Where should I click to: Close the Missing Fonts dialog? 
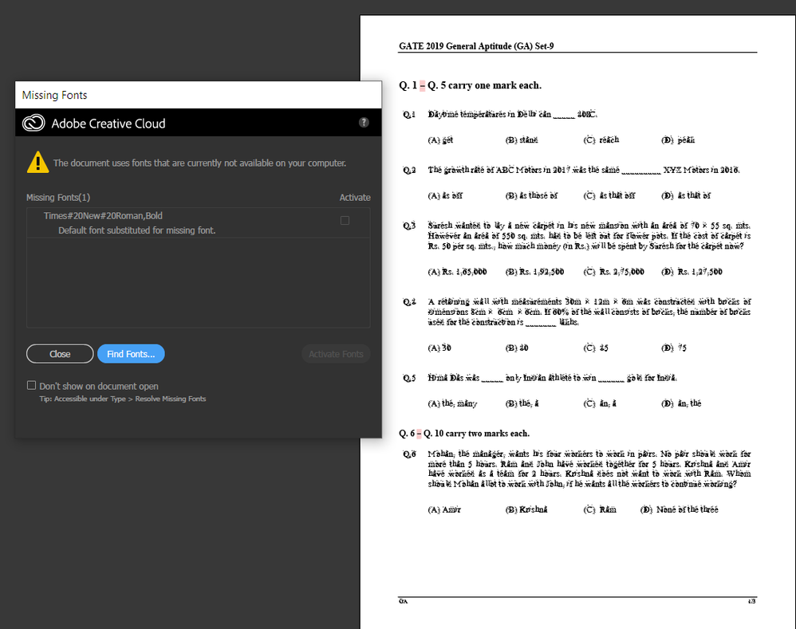pos(60,354)
